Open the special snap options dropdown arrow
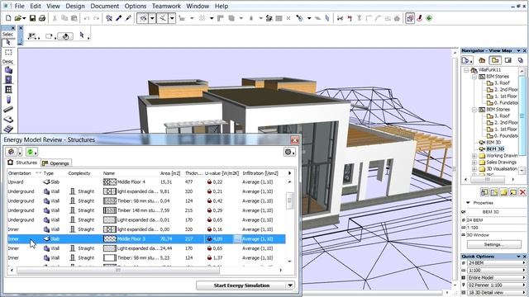This screenshot has width=529, height=297. point(172,18)
